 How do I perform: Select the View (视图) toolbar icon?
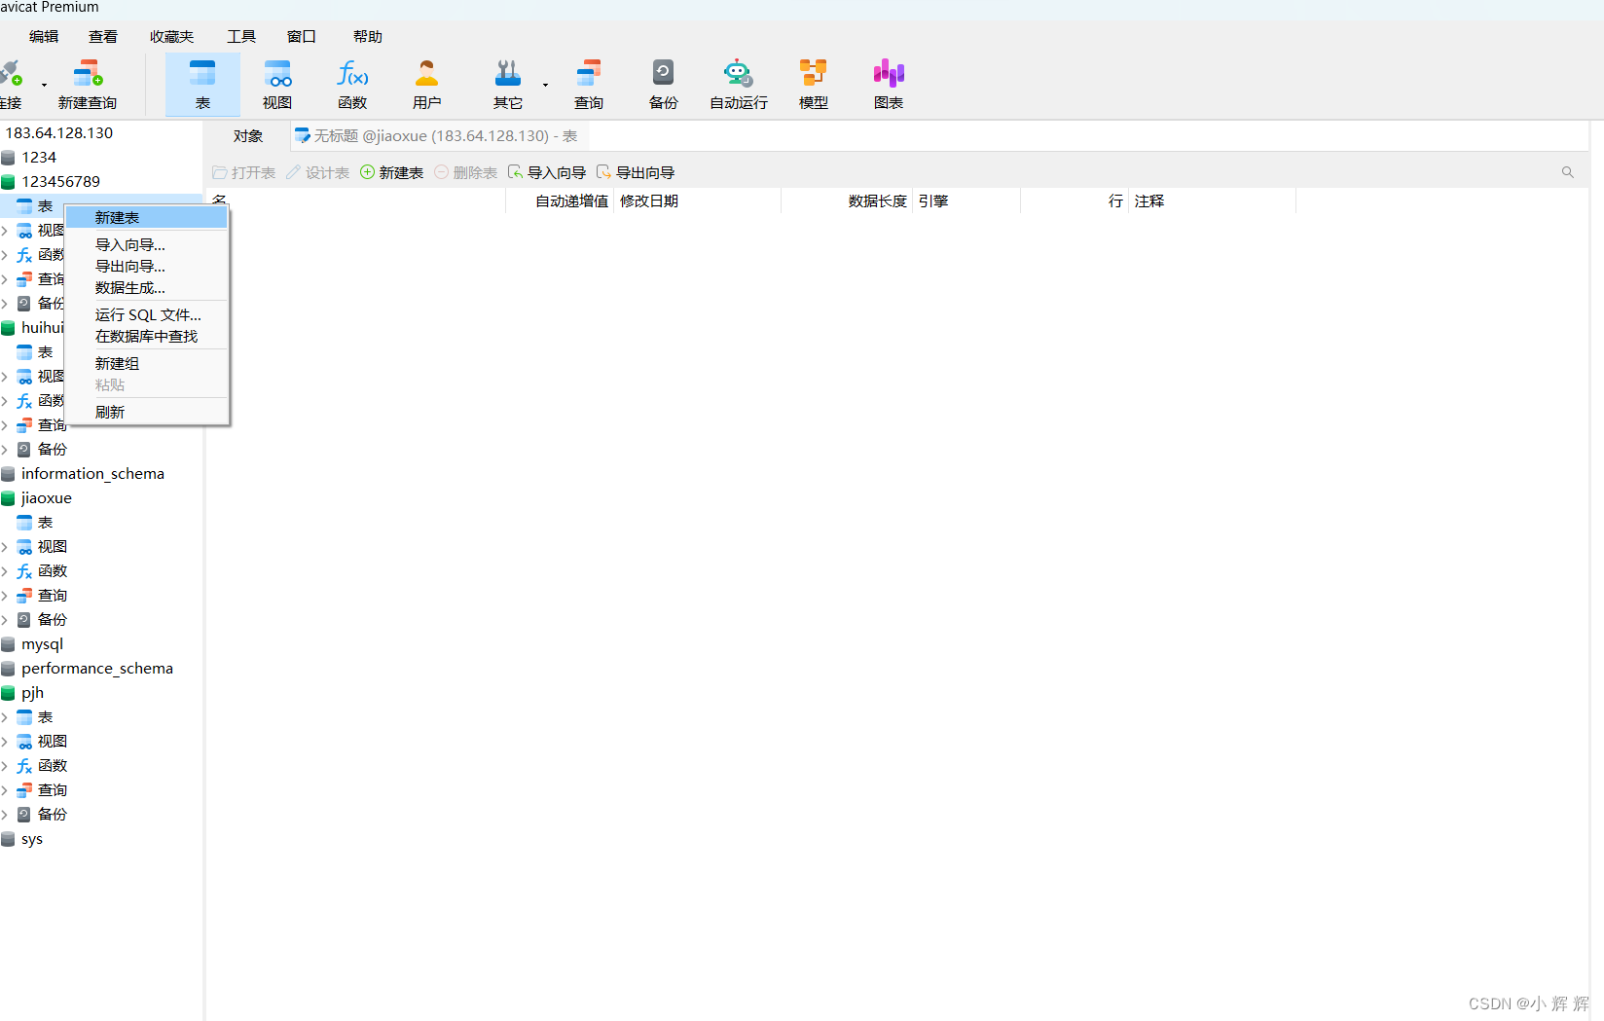click(x=277, y=84)
